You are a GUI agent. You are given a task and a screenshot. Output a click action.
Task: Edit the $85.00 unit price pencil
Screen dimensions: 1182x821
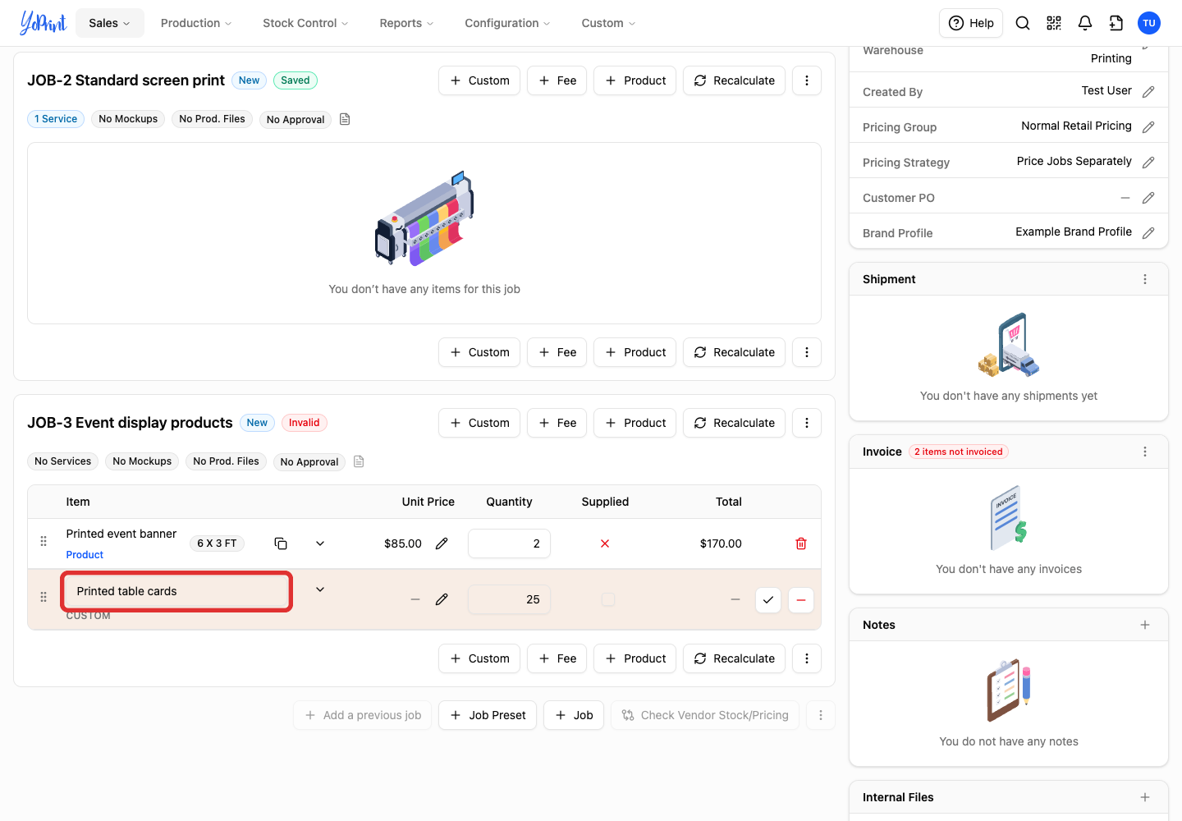pos(442,544)
